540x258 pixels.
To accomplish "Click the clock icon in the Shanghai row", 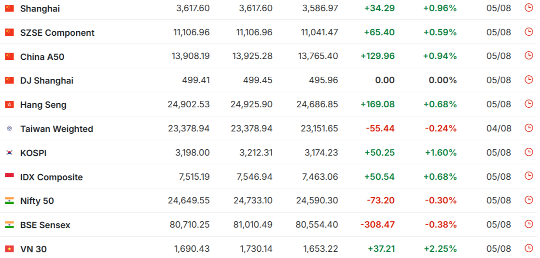I will pyautogui.click(x=528, y=8).
